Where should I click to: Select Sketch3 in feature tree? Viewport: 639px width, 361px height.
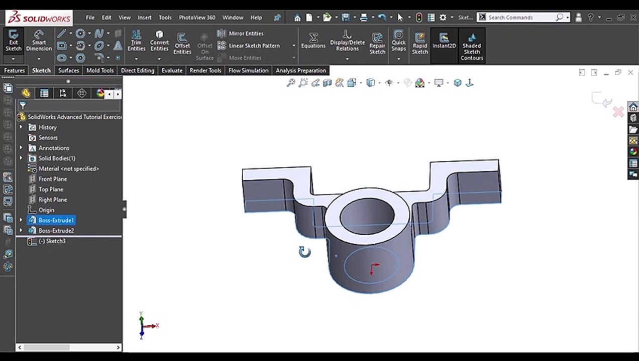point(52,241)
